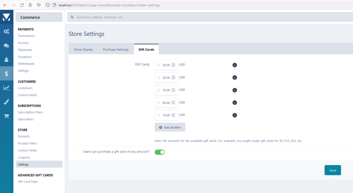Open the Customization paintbrush icon

click(x=6, y=102)
